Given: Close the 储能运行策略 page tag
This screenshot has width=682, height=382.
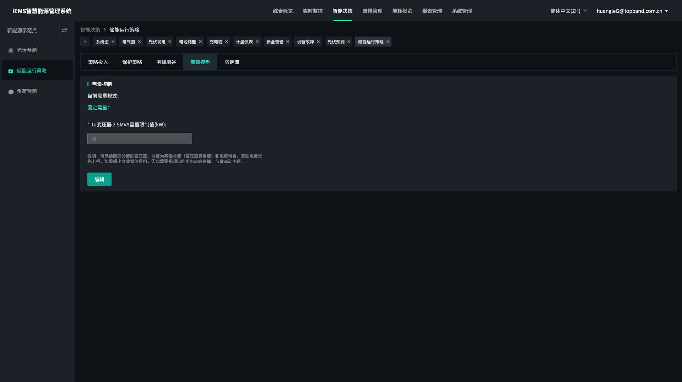Looking at the screenshot, I should [388, 42].
